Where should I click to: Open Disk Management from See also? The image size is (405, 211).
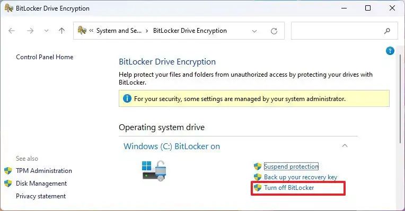tap(41, 184)
